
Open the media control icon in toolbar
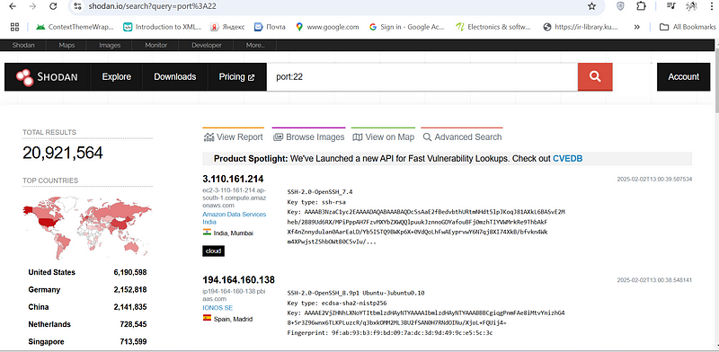671,6
